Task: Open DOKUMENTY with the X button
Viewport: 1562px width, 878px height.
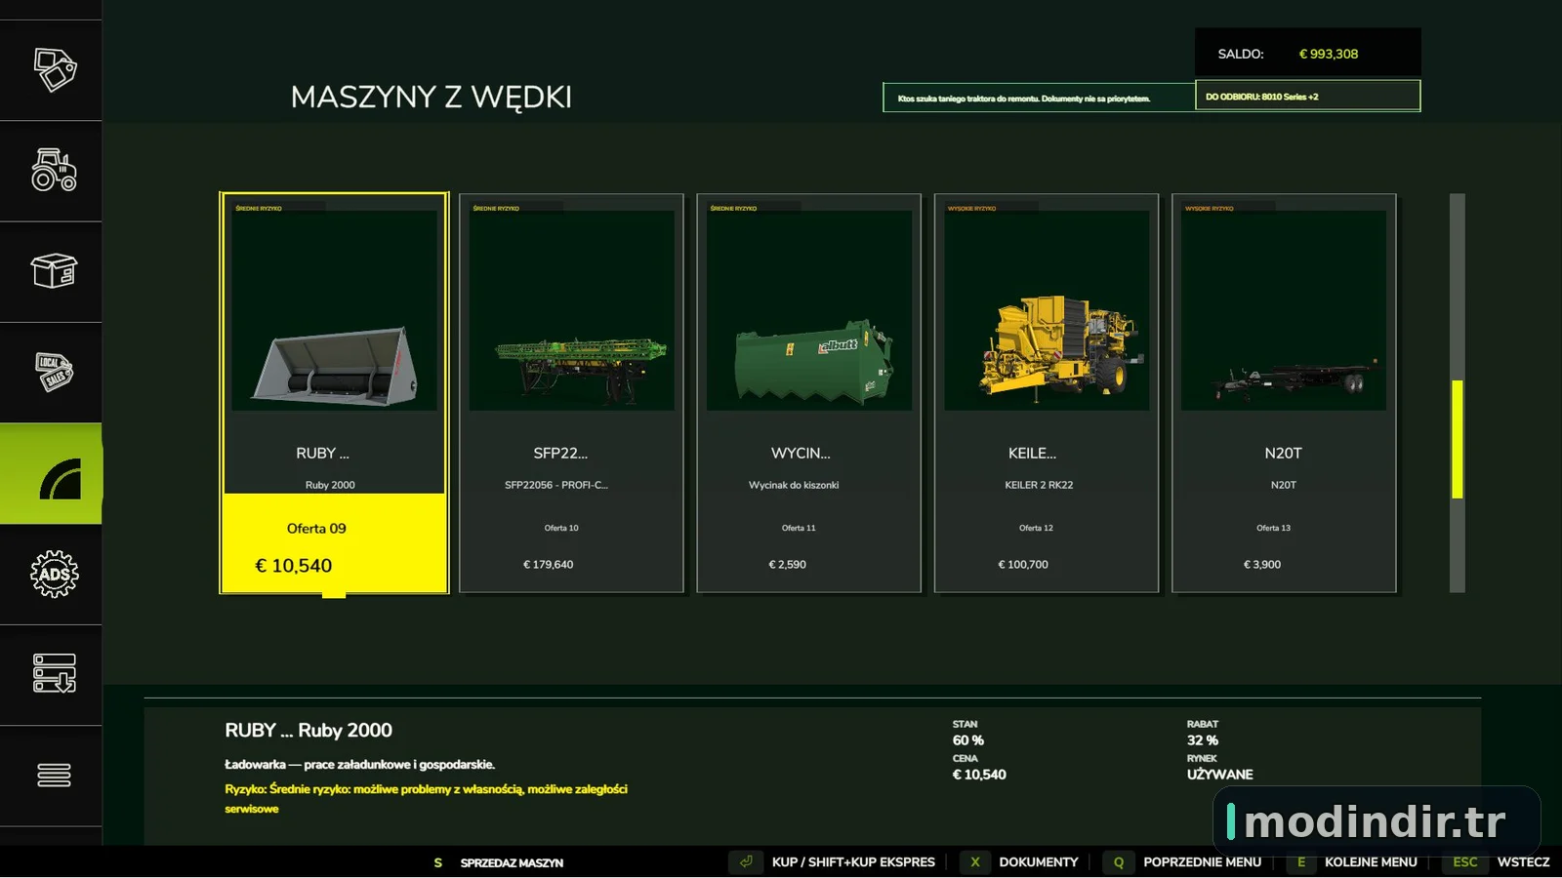Action: point(1039,862)
